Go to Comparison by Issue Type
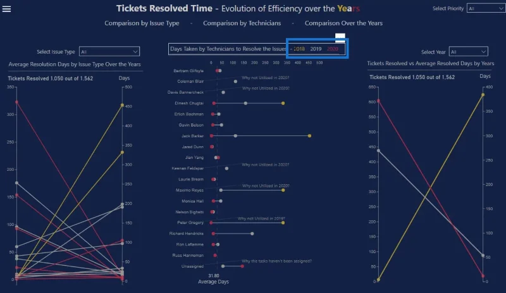The height and width of the screenshot is (293, 506). 142,23
